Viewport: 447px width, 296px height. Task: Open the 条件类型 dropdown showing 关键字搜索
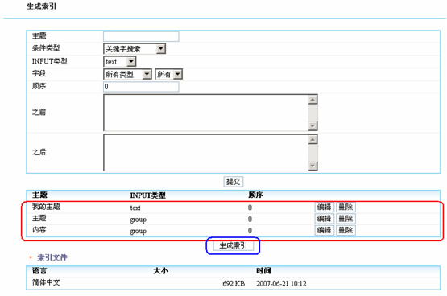[135, 49]
